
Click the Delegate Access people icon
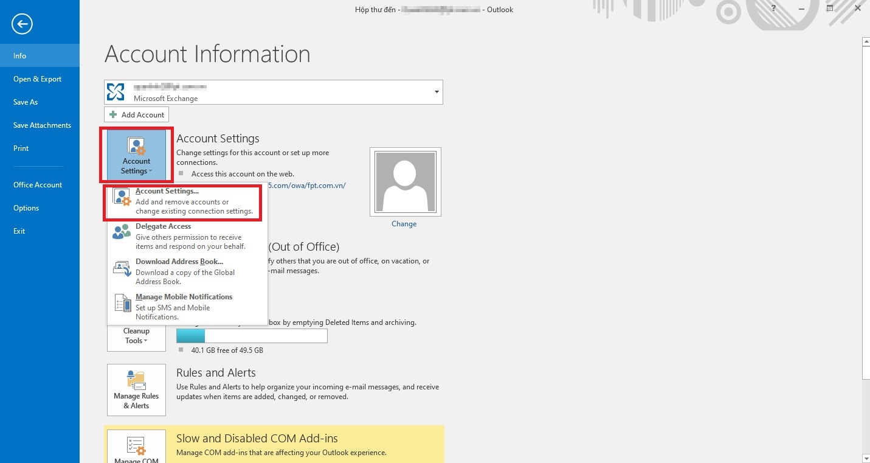(121, 232)
